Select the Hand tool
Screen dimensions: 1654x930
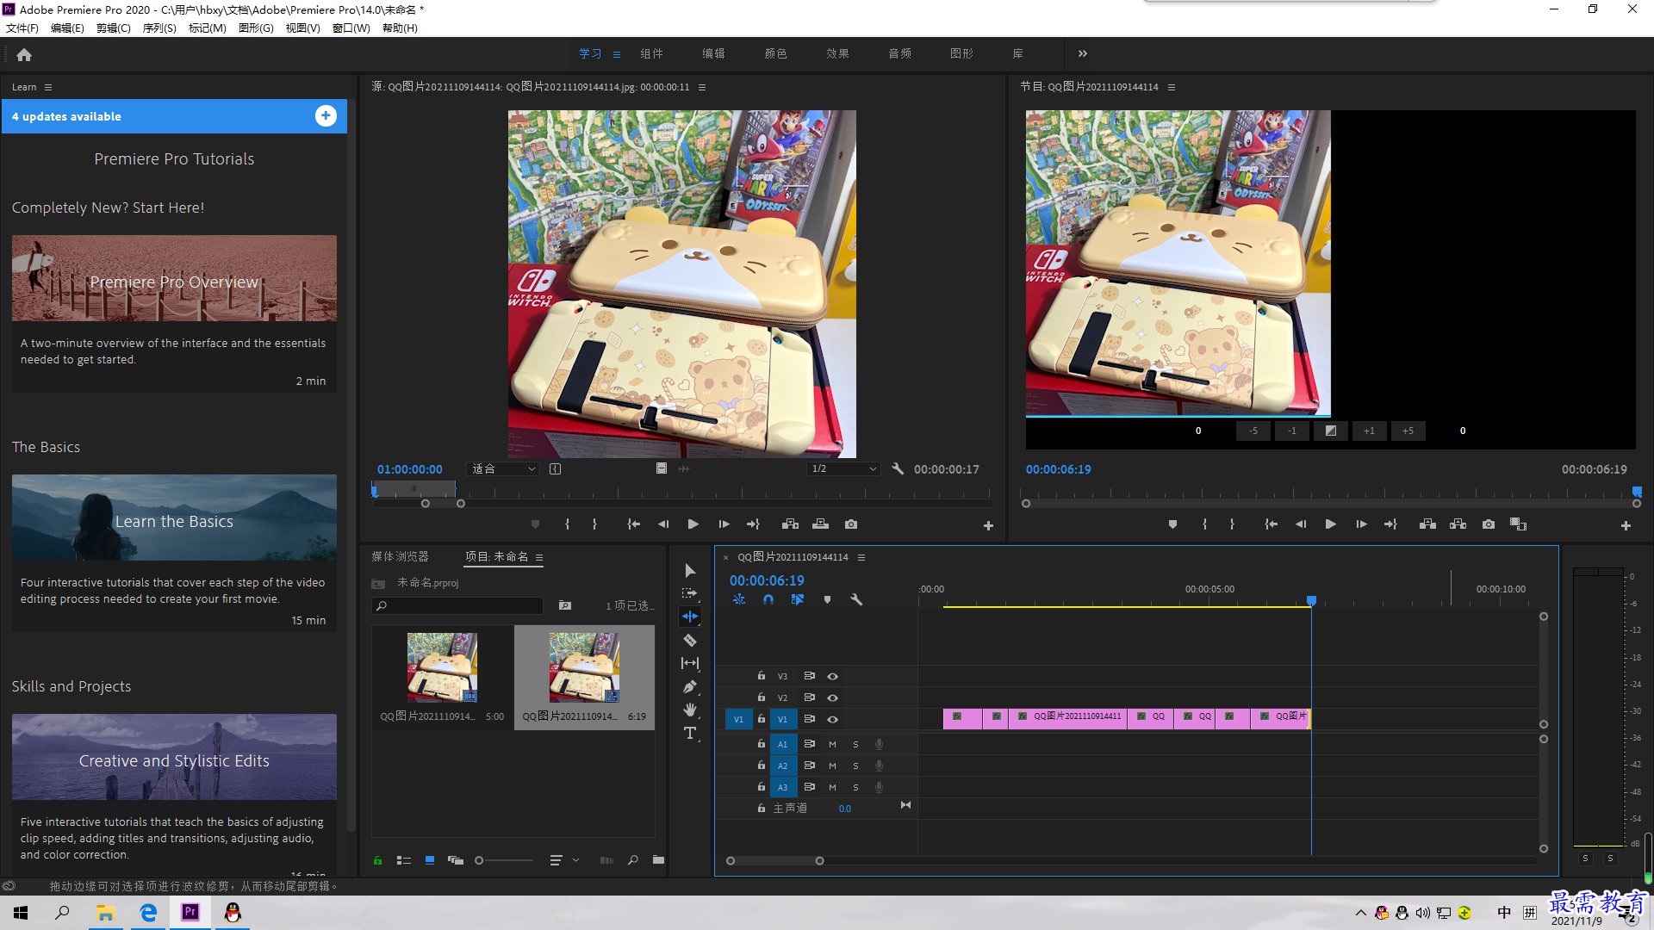click(690, 710)
